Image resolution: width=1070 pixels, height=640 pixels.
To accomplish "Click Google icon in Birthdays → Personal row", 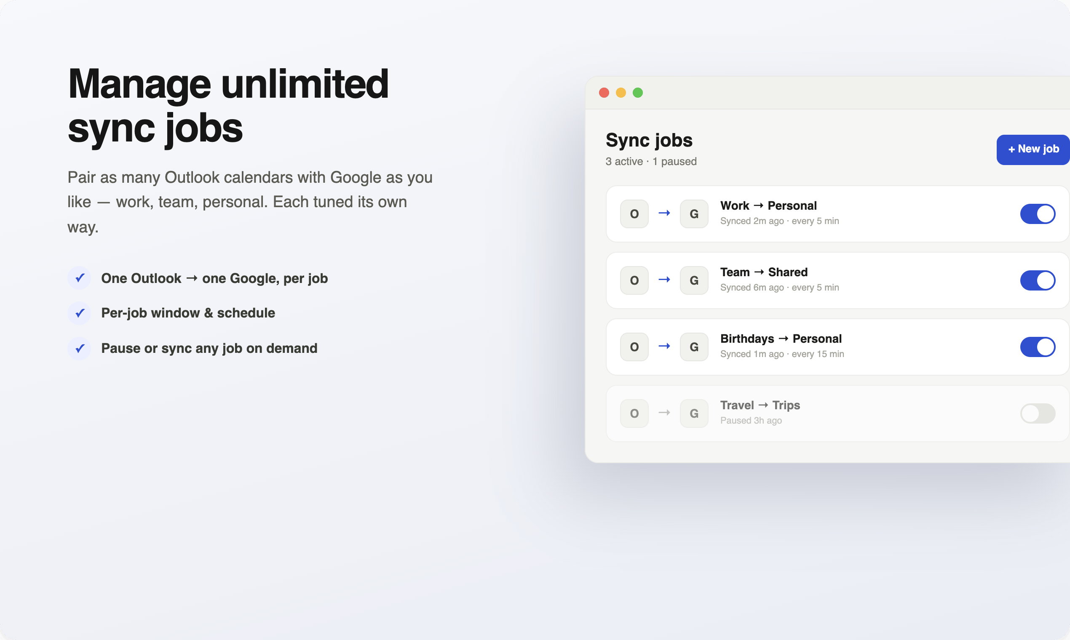I will click(x=694, y=347).
